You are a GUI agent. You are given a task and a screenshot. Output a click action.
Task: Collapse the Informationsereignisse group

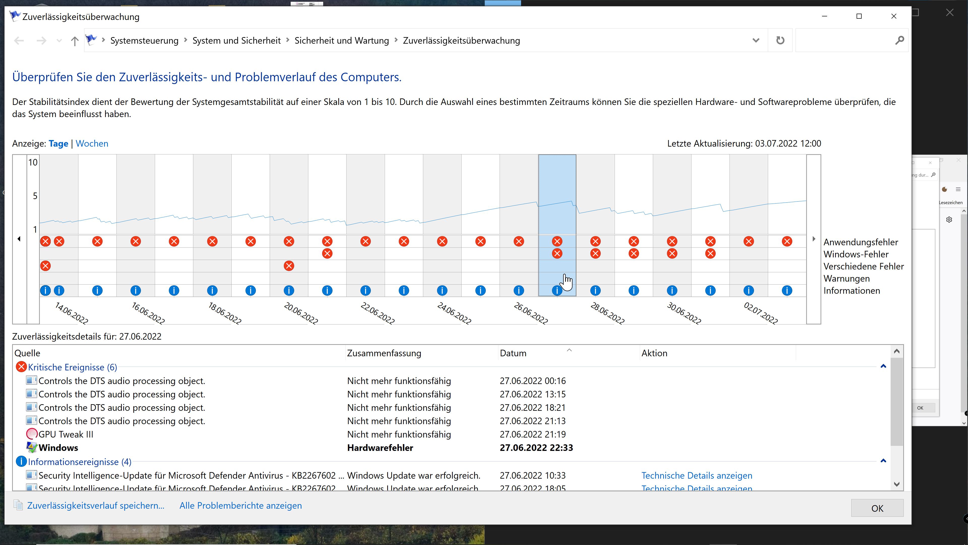coord(883,461)
